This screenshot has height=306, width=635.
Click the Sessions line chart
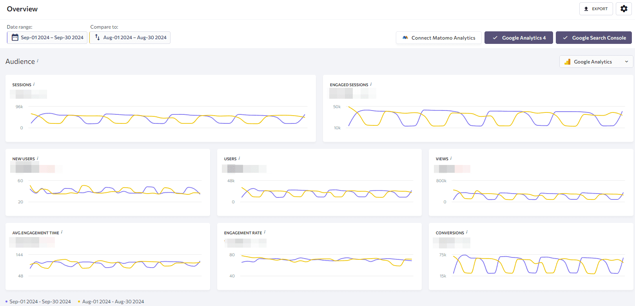[x=168, y=118]
